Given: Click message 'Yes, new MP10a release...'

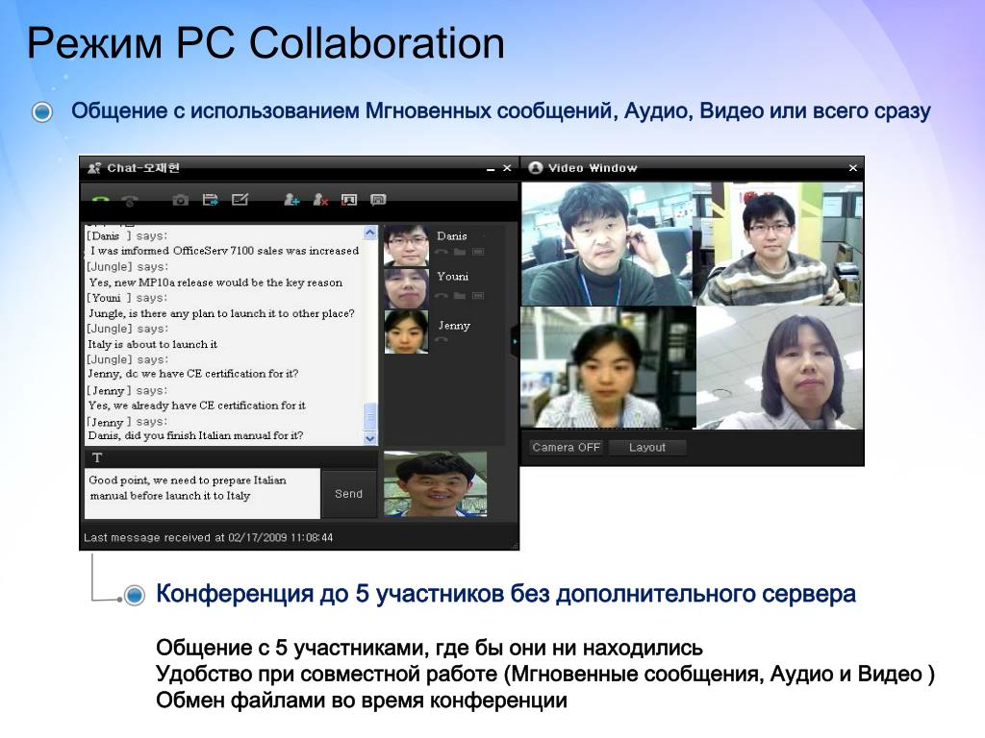Looking at the screenshot, I should [215, 283].
